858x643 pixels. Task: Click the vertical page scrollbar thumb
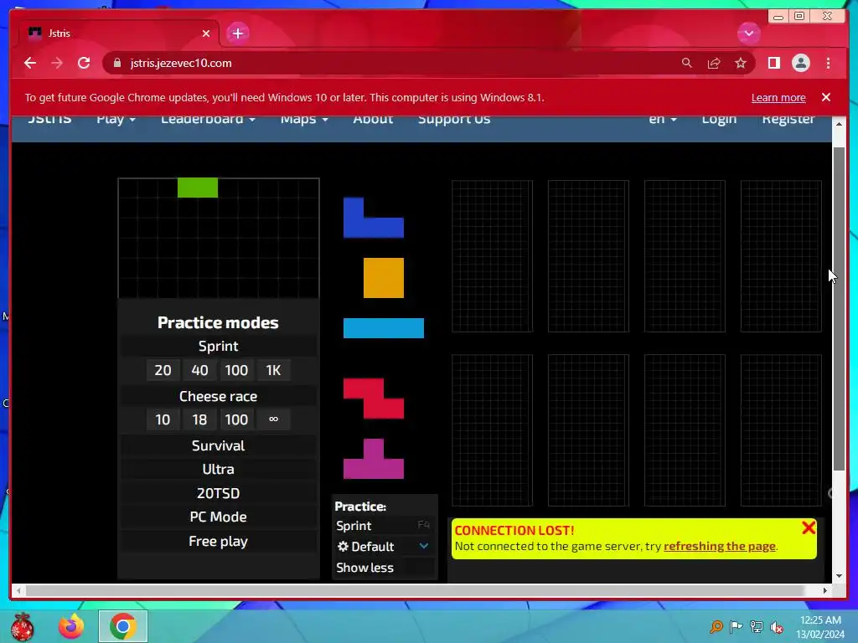click(x=839, y=309)
